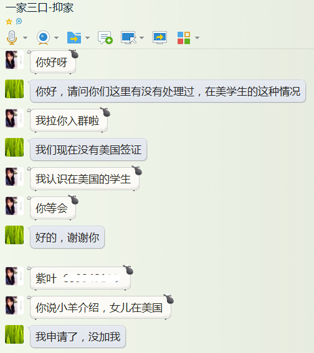Click the screen share presentation icon
The width and height of the screenshot is (314, 353).
tap(160, 37)
